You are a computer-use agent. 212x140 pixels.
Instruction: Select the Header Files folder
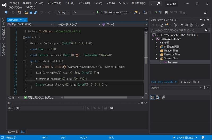[171, 50]
